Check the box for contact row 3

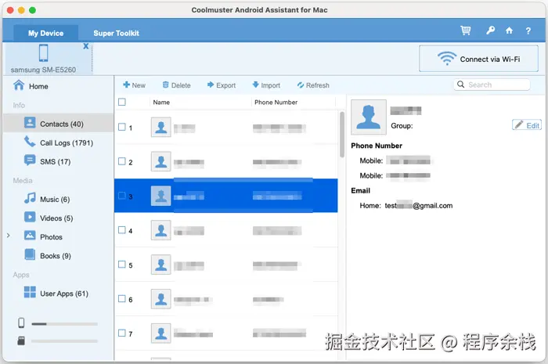(x=121, y=195)
